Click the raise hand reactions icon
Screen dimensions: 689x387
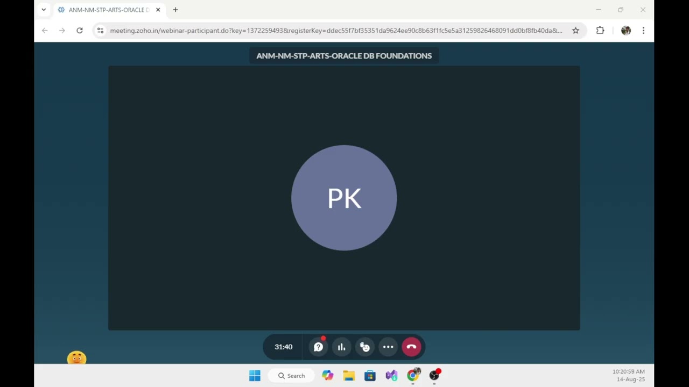click(365, 347)
